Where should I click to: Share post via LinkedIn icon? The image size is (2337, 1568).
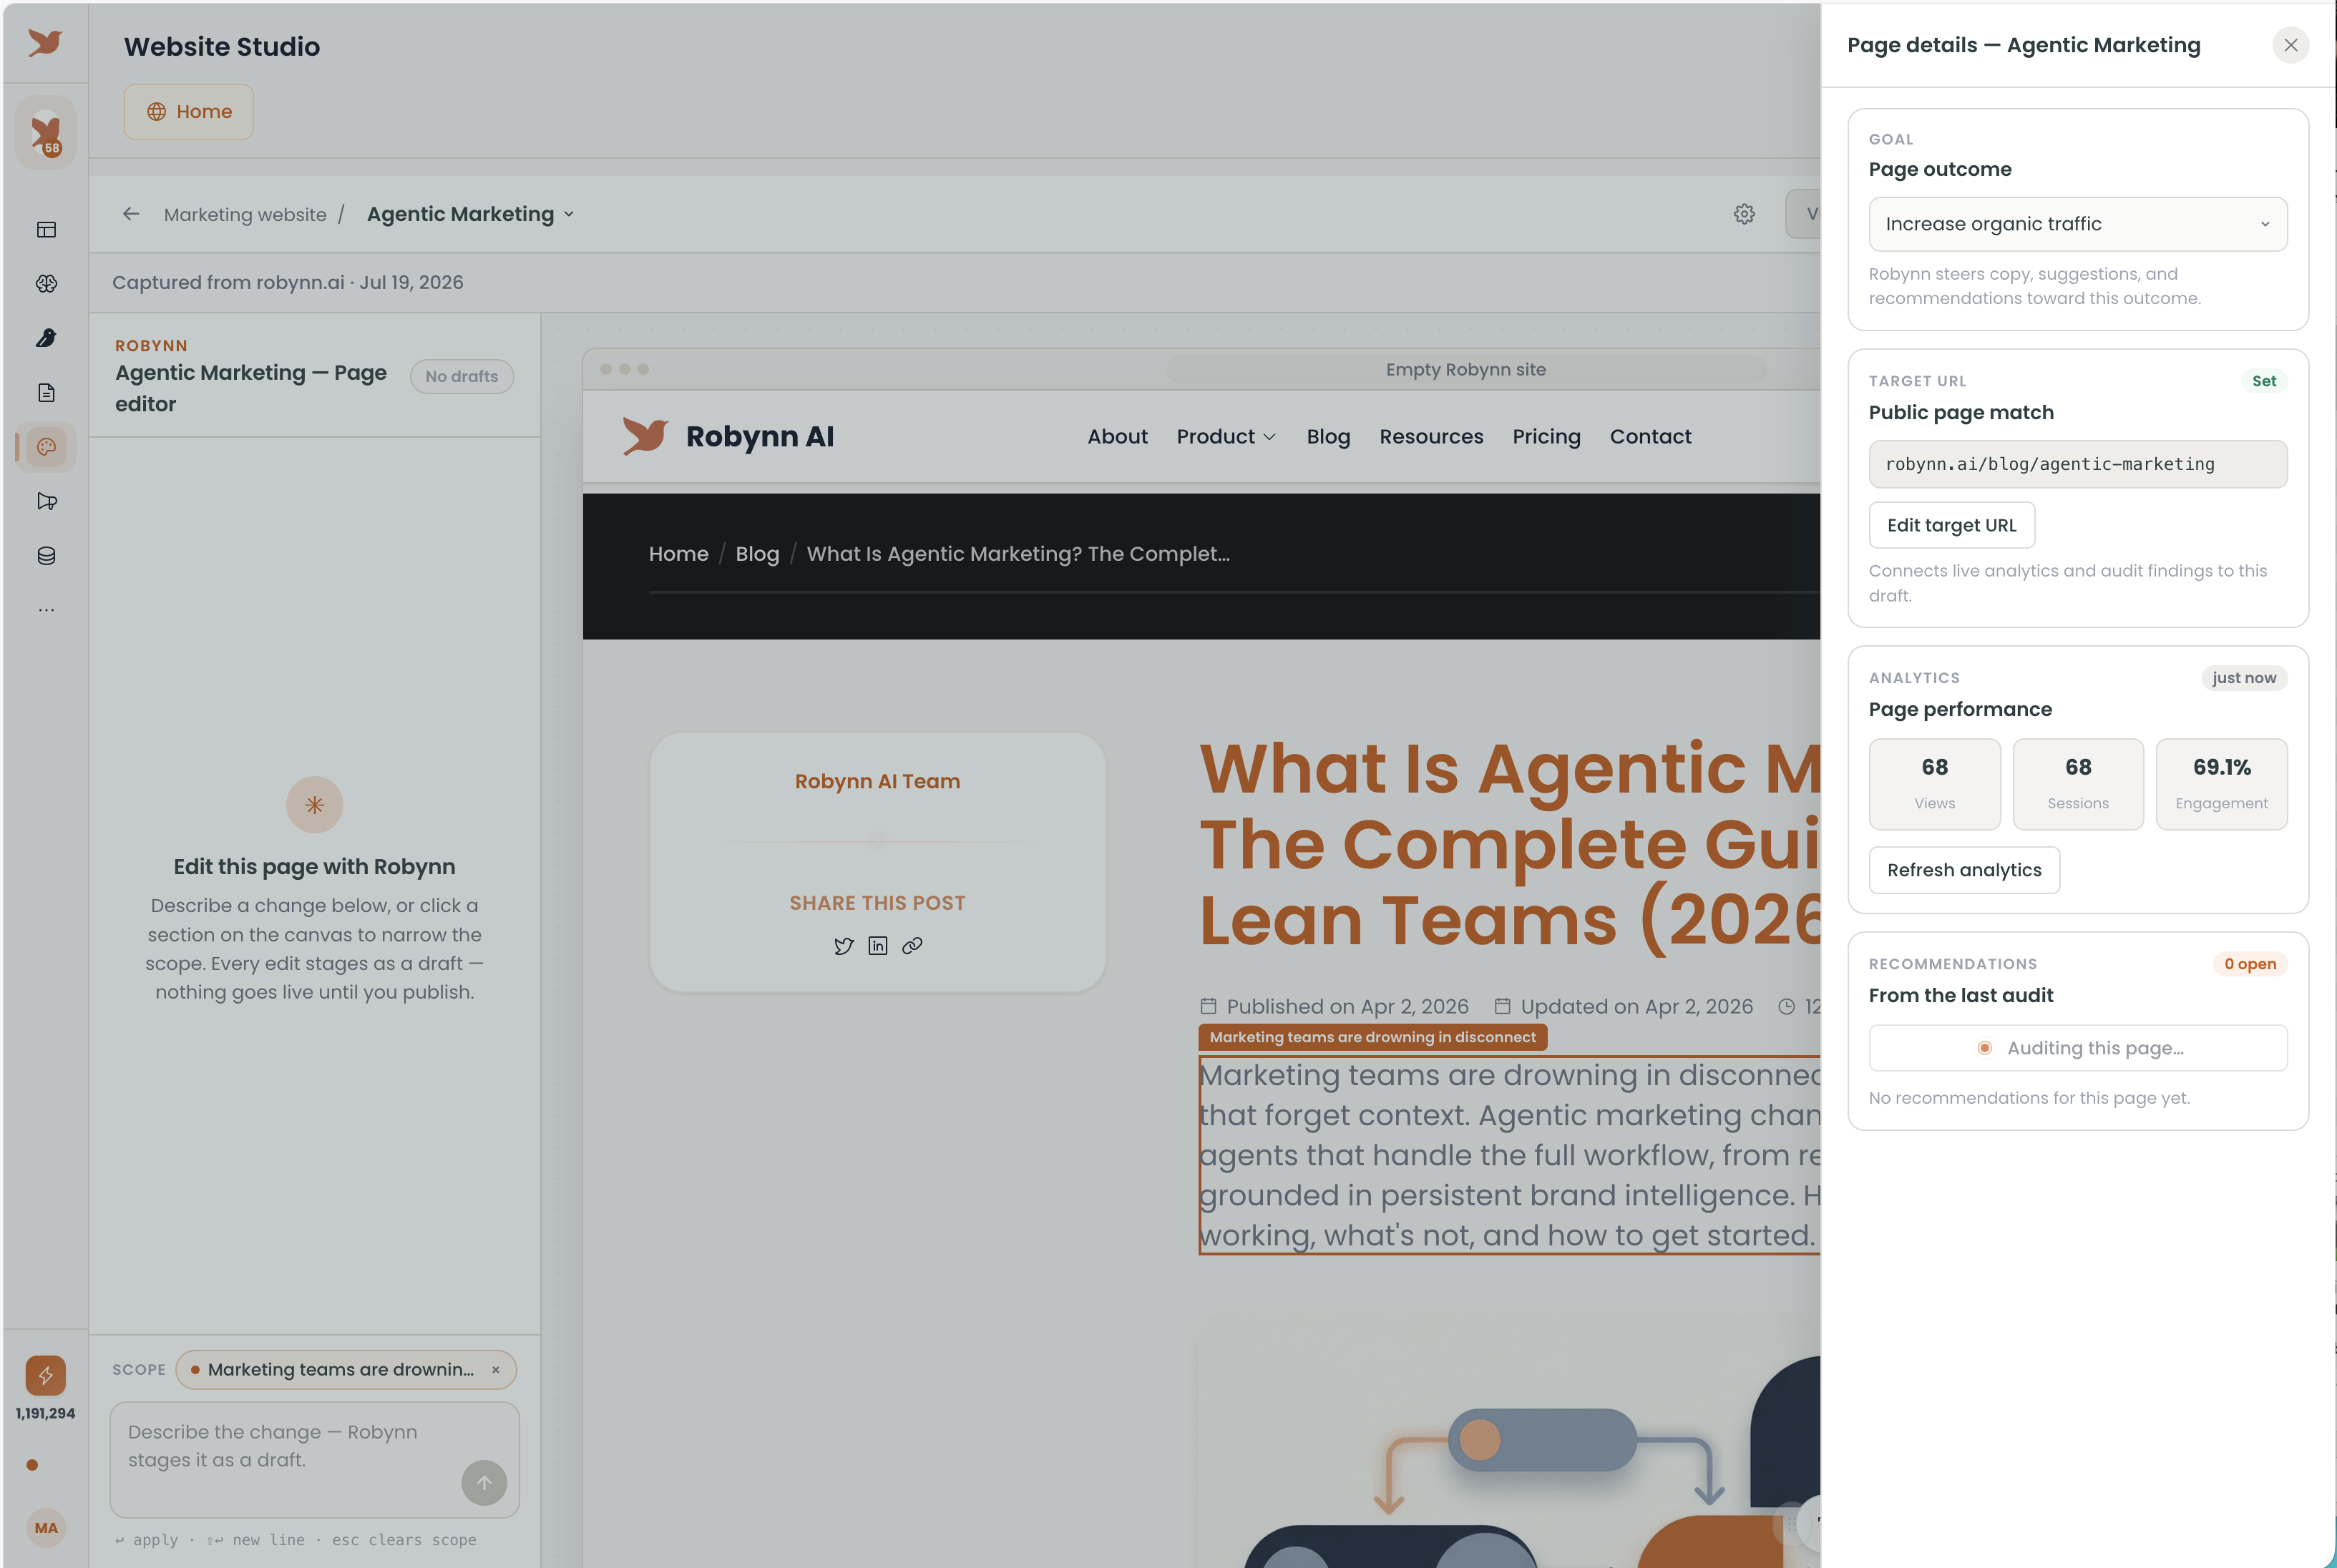[878, 946]
